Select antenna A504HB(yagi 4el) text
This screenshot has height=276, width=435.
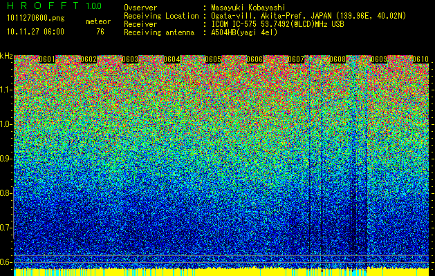pos(244,32)
